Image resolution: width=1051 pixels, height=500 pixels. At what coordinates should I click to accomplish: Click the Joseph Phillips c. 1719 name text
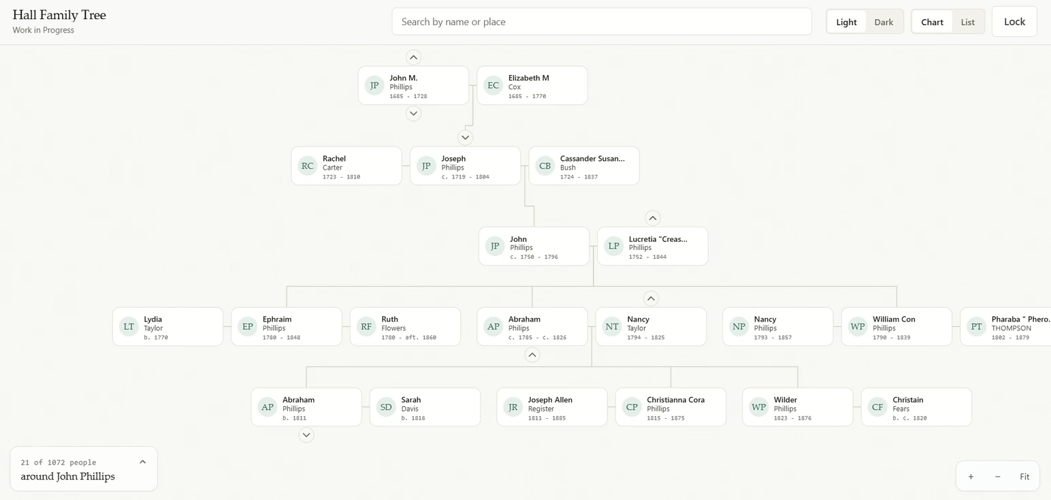click(453, 159)
